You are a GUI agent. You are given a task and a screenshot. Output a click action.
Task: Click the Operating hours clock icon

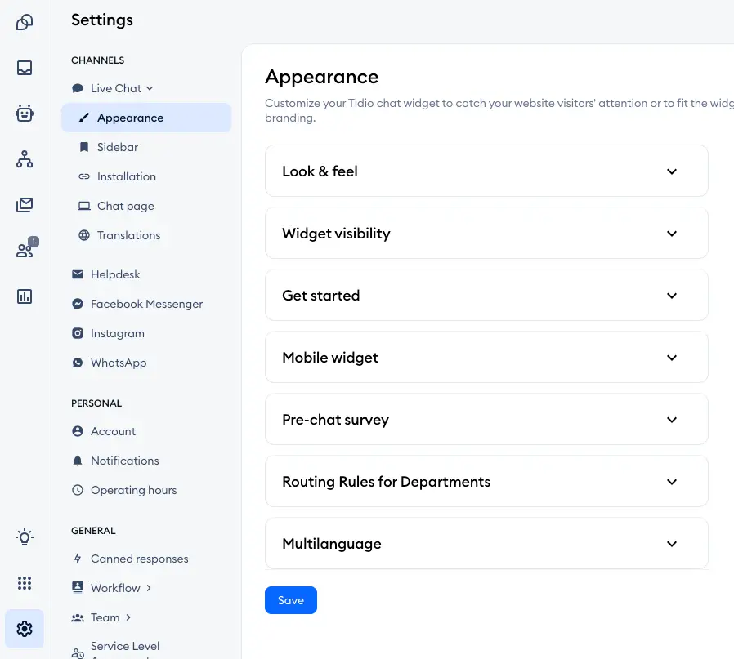click(x=78, y=490)
